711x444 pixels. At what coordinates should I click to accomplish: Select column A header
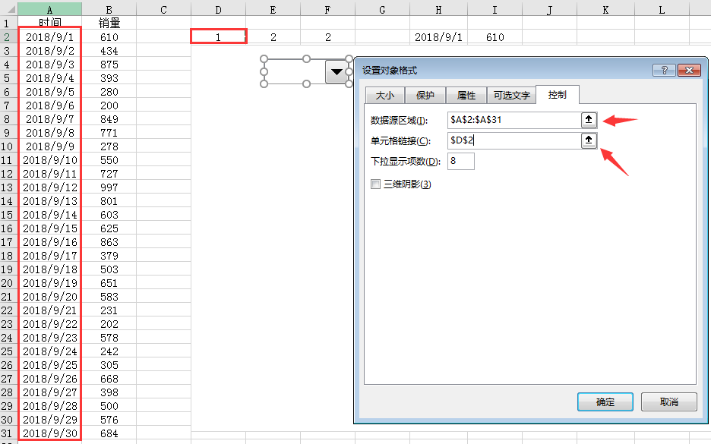[50, 10]
